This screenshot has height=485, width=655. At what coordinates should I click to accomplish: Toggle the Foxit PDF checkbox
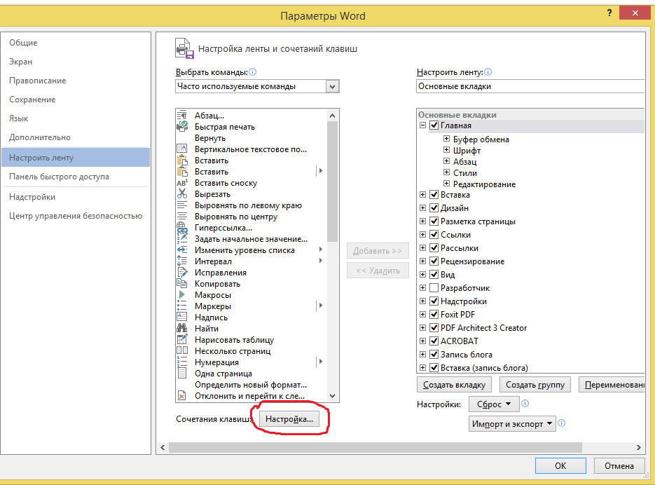[x=434, y=315]
